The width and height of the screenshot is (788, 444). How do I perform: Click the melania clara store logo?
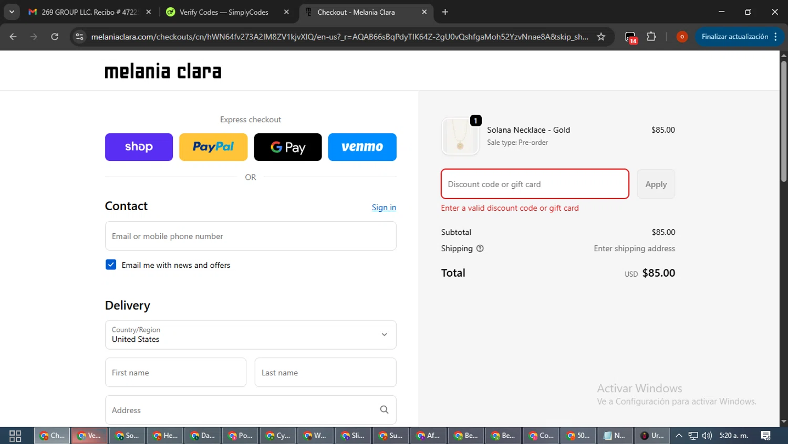(163, 71)
